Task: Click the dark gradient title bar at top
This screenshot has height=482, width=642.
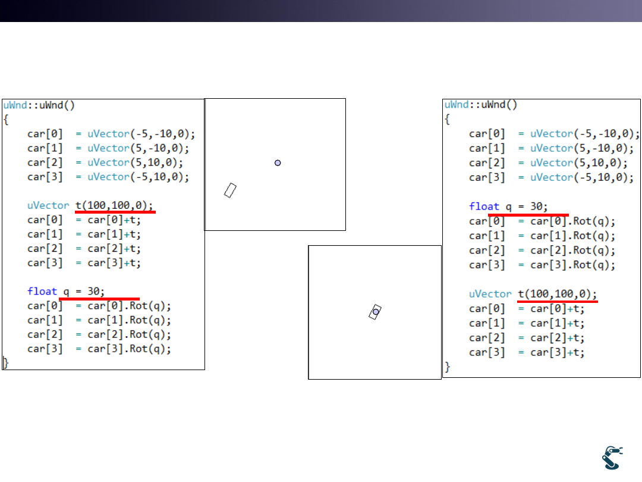Action: point(321,11)
